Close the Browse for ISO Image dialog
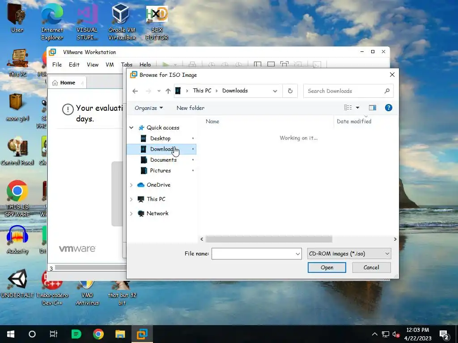458x343 pixels. (392, 75)
